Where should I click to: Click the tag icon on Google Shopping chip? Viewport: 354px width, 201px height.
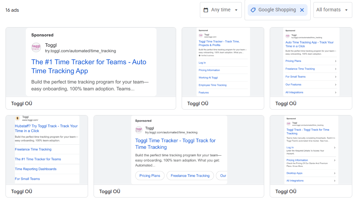pos(253,10)
